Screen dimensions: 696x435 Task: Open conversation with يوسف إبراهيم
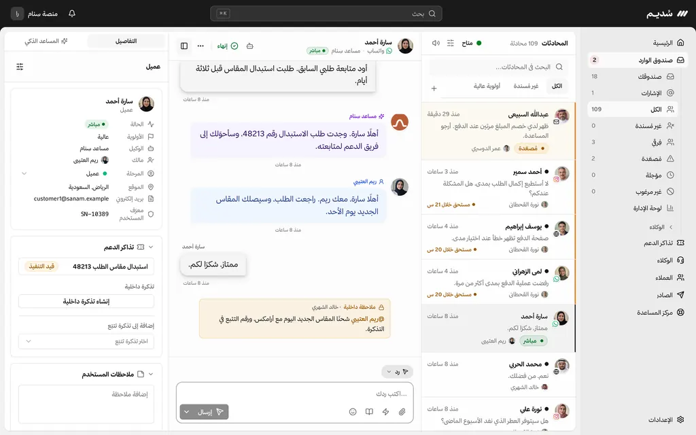click(498, 237)
